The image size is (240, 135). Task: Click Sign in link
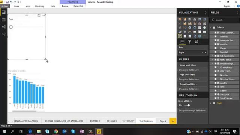227,6
